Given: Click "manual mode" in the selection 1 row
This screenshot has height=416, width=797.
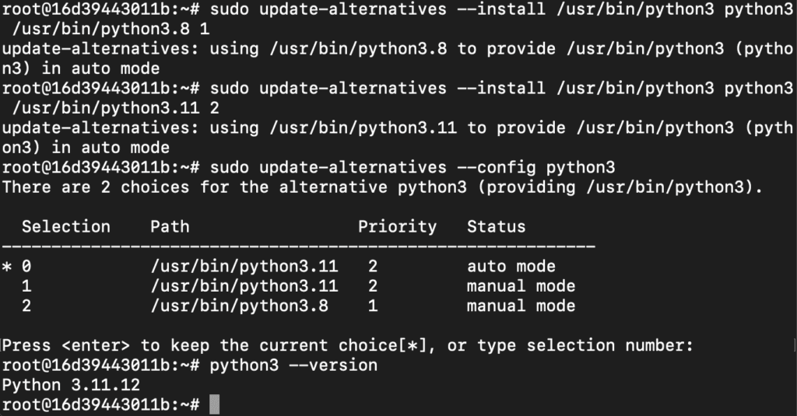Looking at the screenshot, I should click(521, 286).
